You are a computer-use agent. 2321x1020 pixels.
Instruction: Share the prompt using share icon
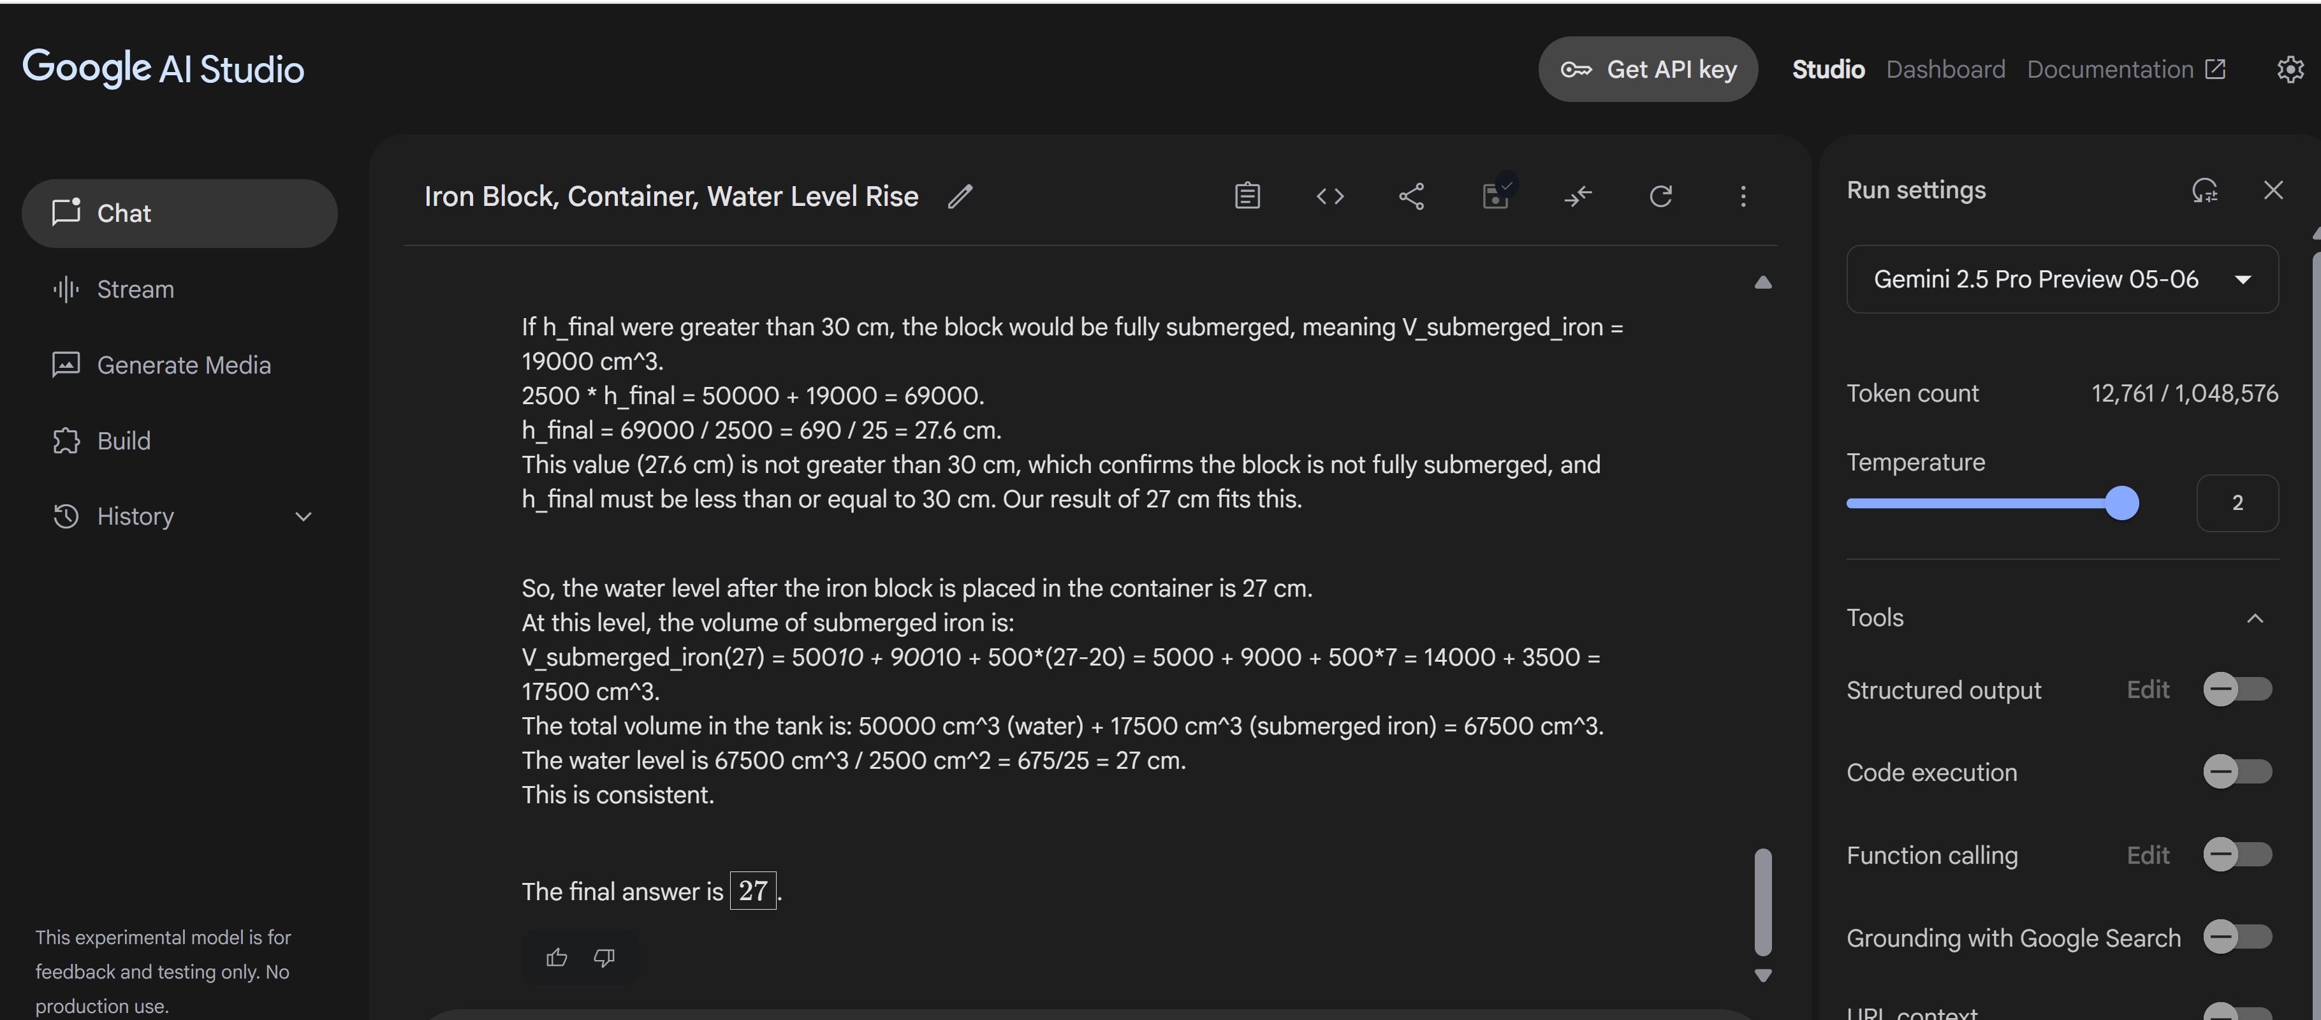click(1412, 196)
